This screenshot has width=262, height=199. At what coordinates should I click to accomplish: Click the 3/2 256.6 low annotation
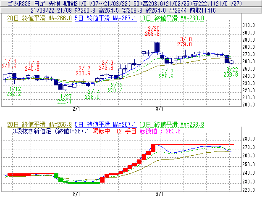coord(166,74)
